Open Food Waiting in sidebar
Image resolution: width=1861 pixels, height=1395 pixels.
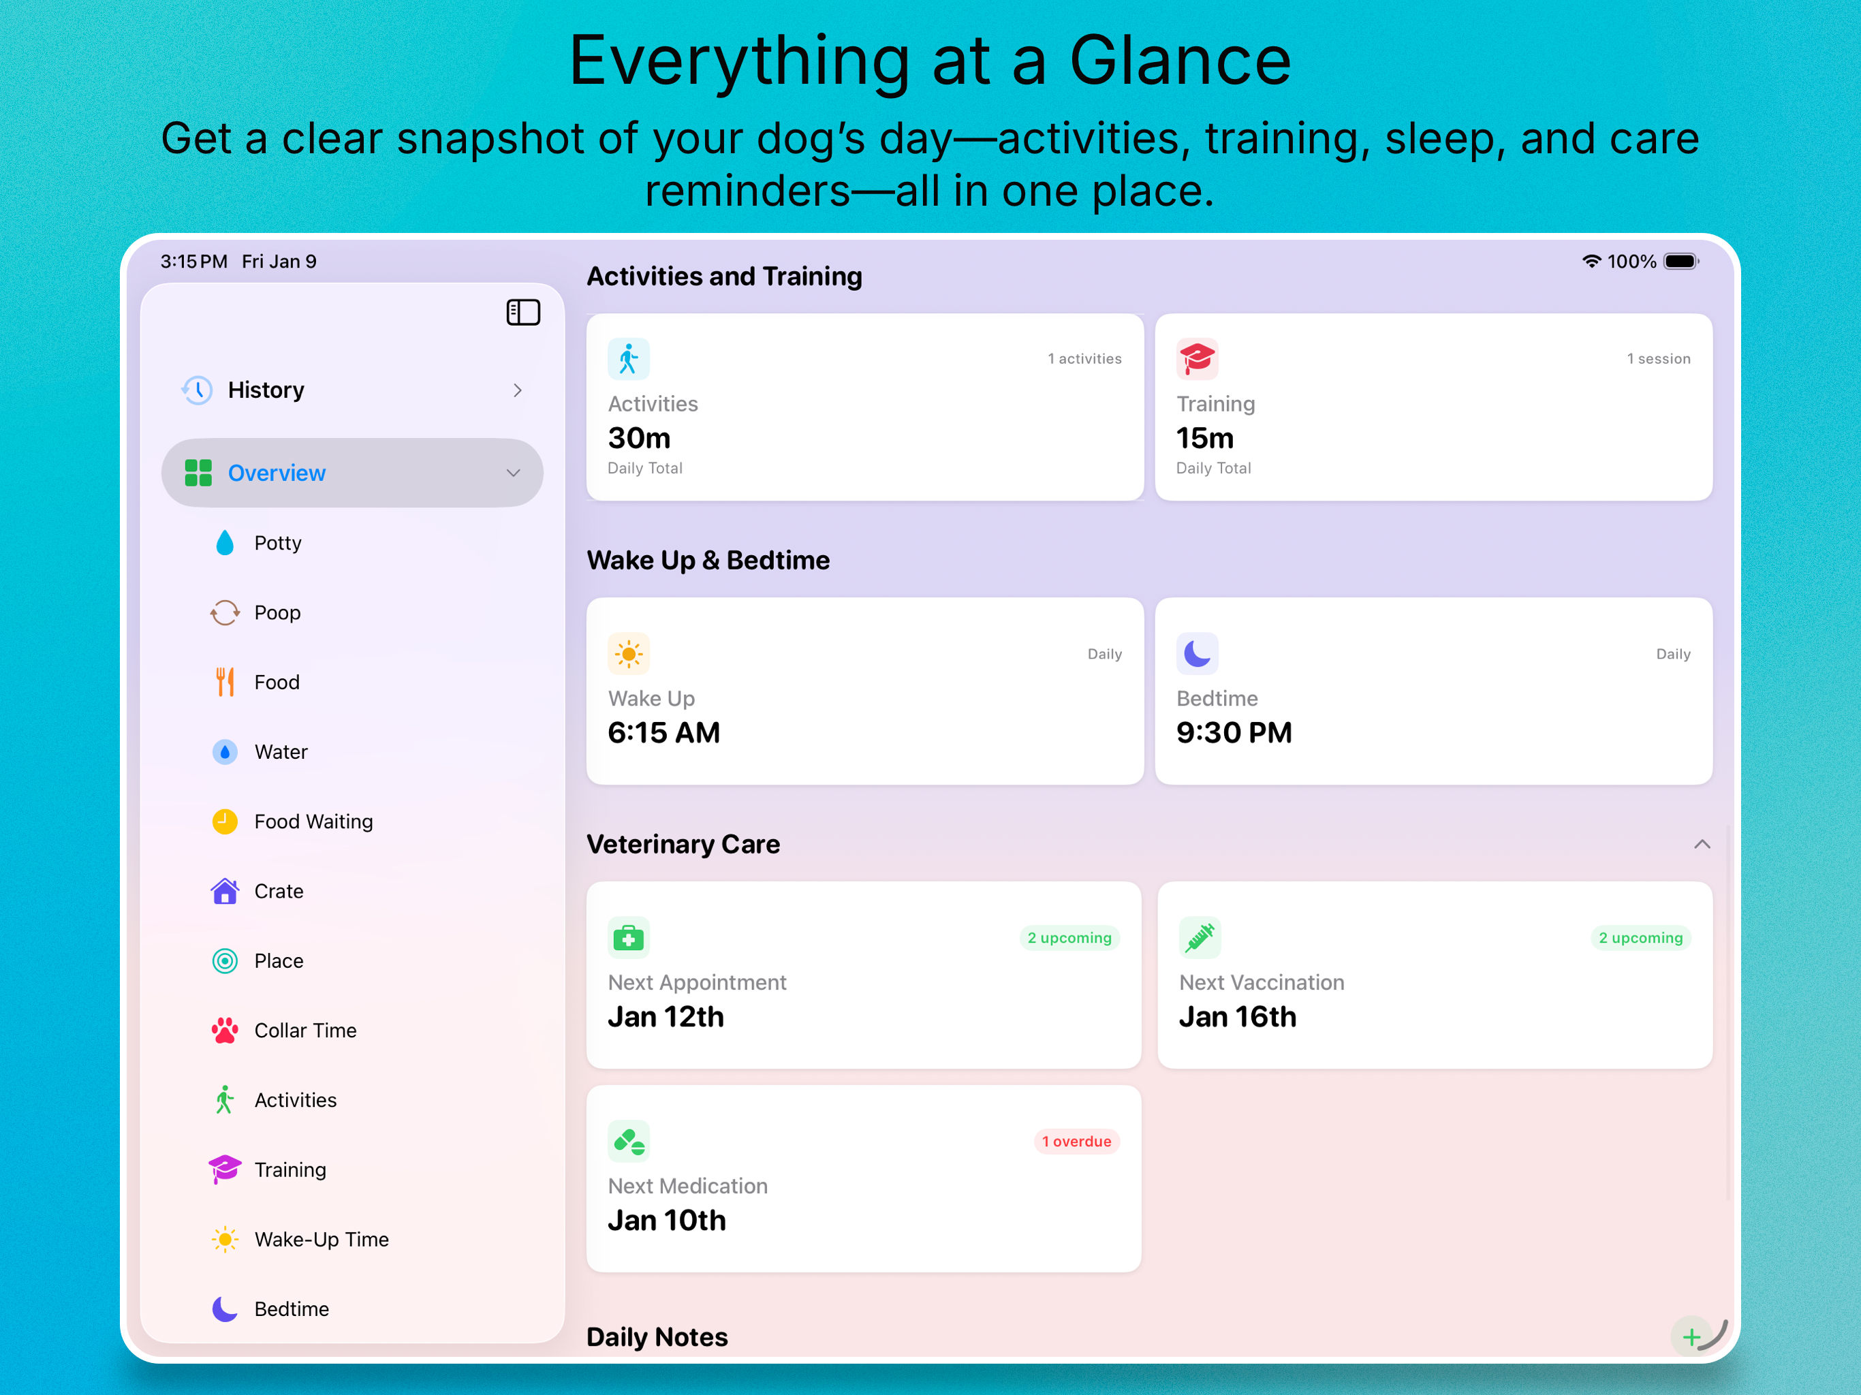tap(351, 821)
